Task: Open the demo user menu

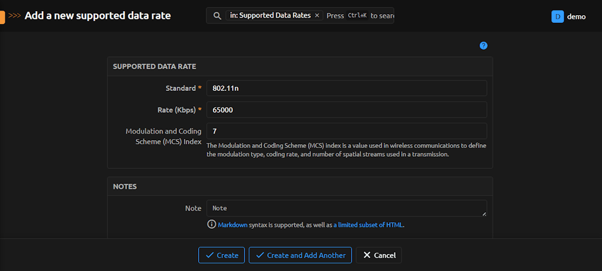Action: coord(576,16)
